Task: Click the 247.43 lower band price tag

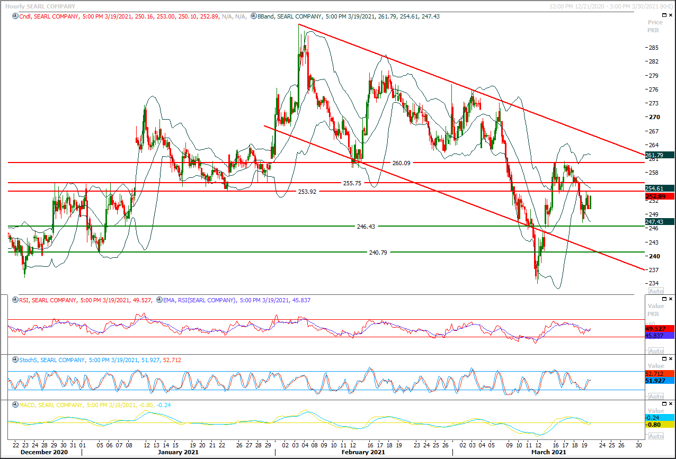Action: click(660, 222)
